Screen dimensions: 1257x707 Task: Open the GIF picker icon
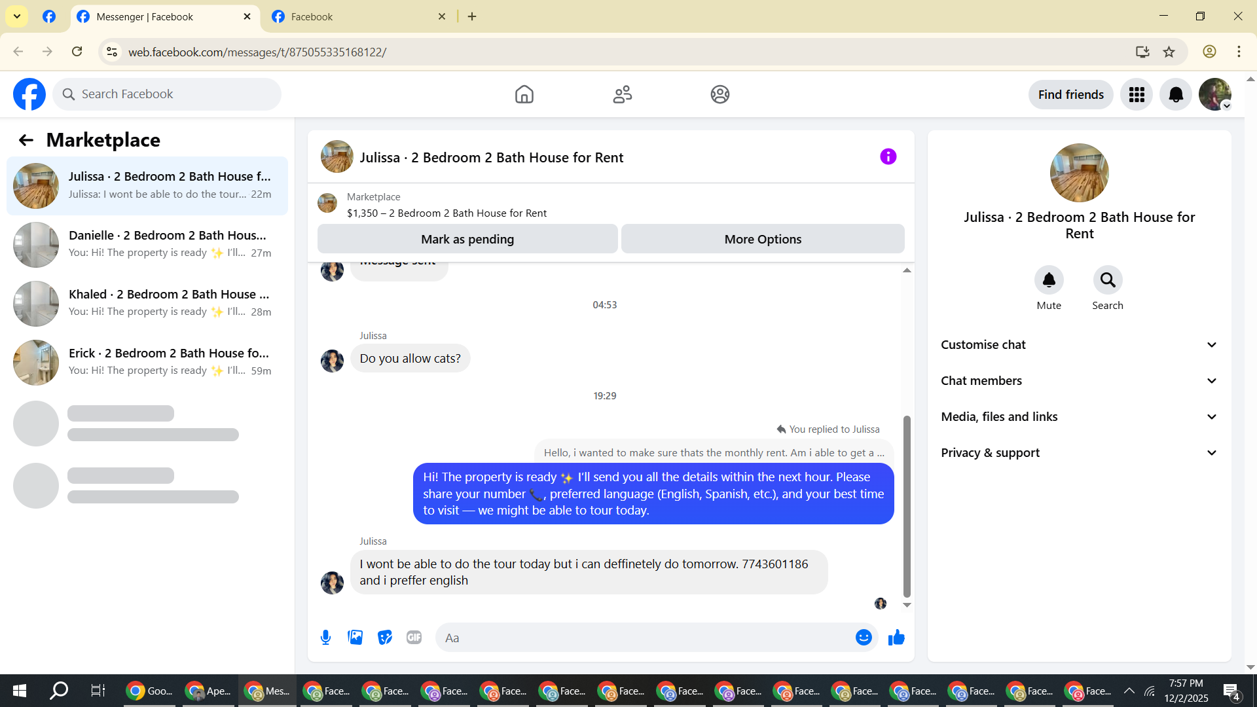(x=414, y=638)
